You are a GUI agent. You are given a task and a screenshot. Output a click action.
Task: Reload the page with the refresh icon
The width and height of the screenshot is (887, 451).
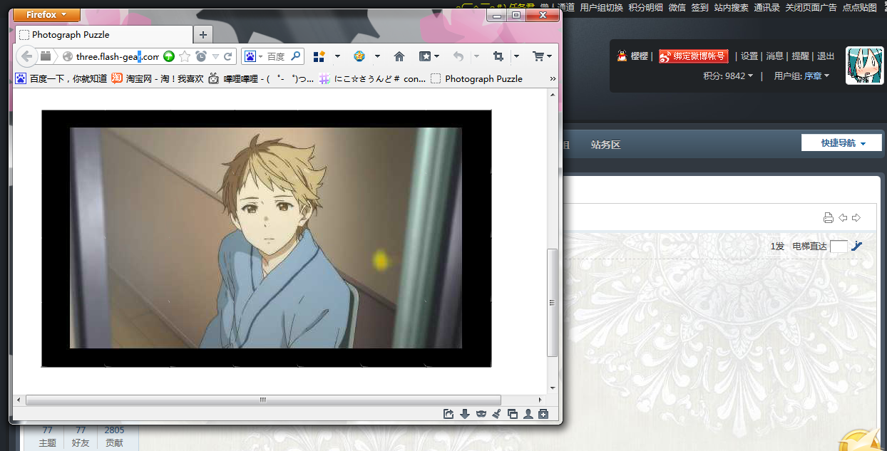click(x=228, y=56)
